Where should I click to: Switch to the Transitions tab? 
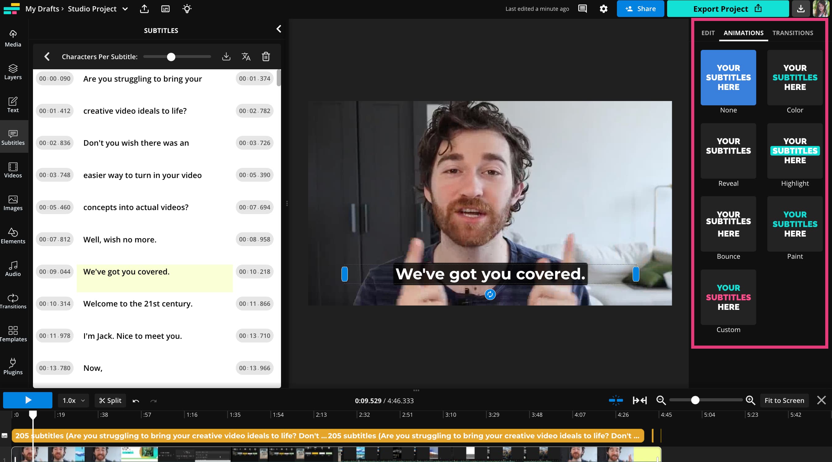[792, 33]
